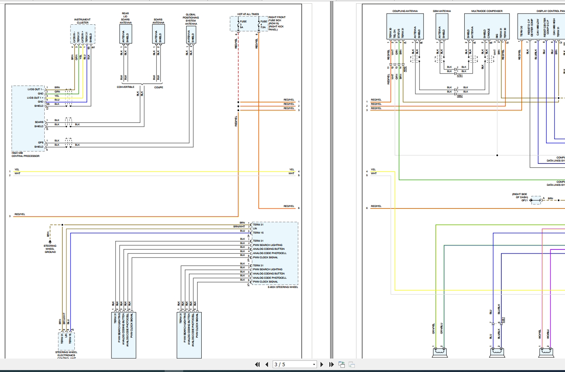565x372 pixels.
Task: Jump to the last page
Action: tap(331, 364)
